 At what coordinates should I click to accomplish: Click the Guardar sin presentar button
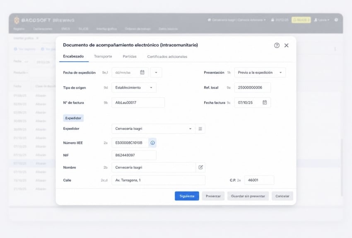[248, 196]
